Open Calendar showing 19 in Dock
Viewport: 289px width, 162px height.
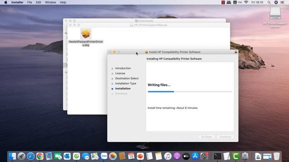(131, 156)
